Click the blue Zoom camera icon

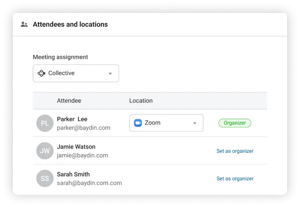point(138,123)
